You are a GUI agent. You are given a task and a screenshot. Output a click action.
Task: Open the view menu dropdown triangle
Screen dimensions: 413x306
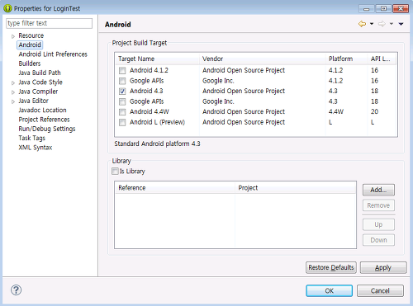click(x=401, y=24)
